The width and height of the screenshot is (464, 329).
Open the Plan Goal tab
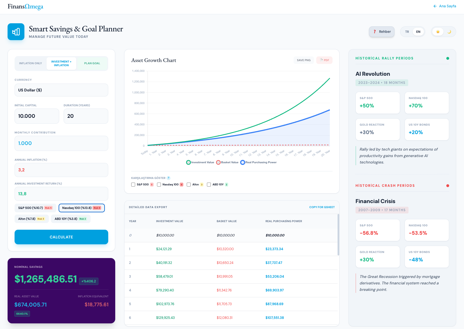[x=92, y=63]
